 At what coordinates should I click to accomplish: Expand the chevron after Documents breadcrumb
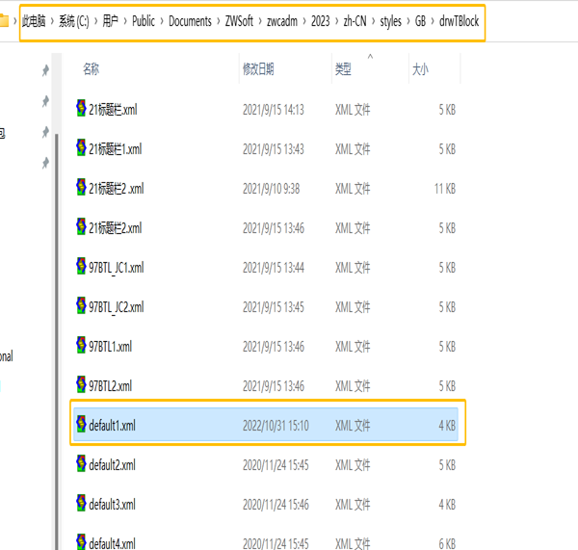coord(219,21)
